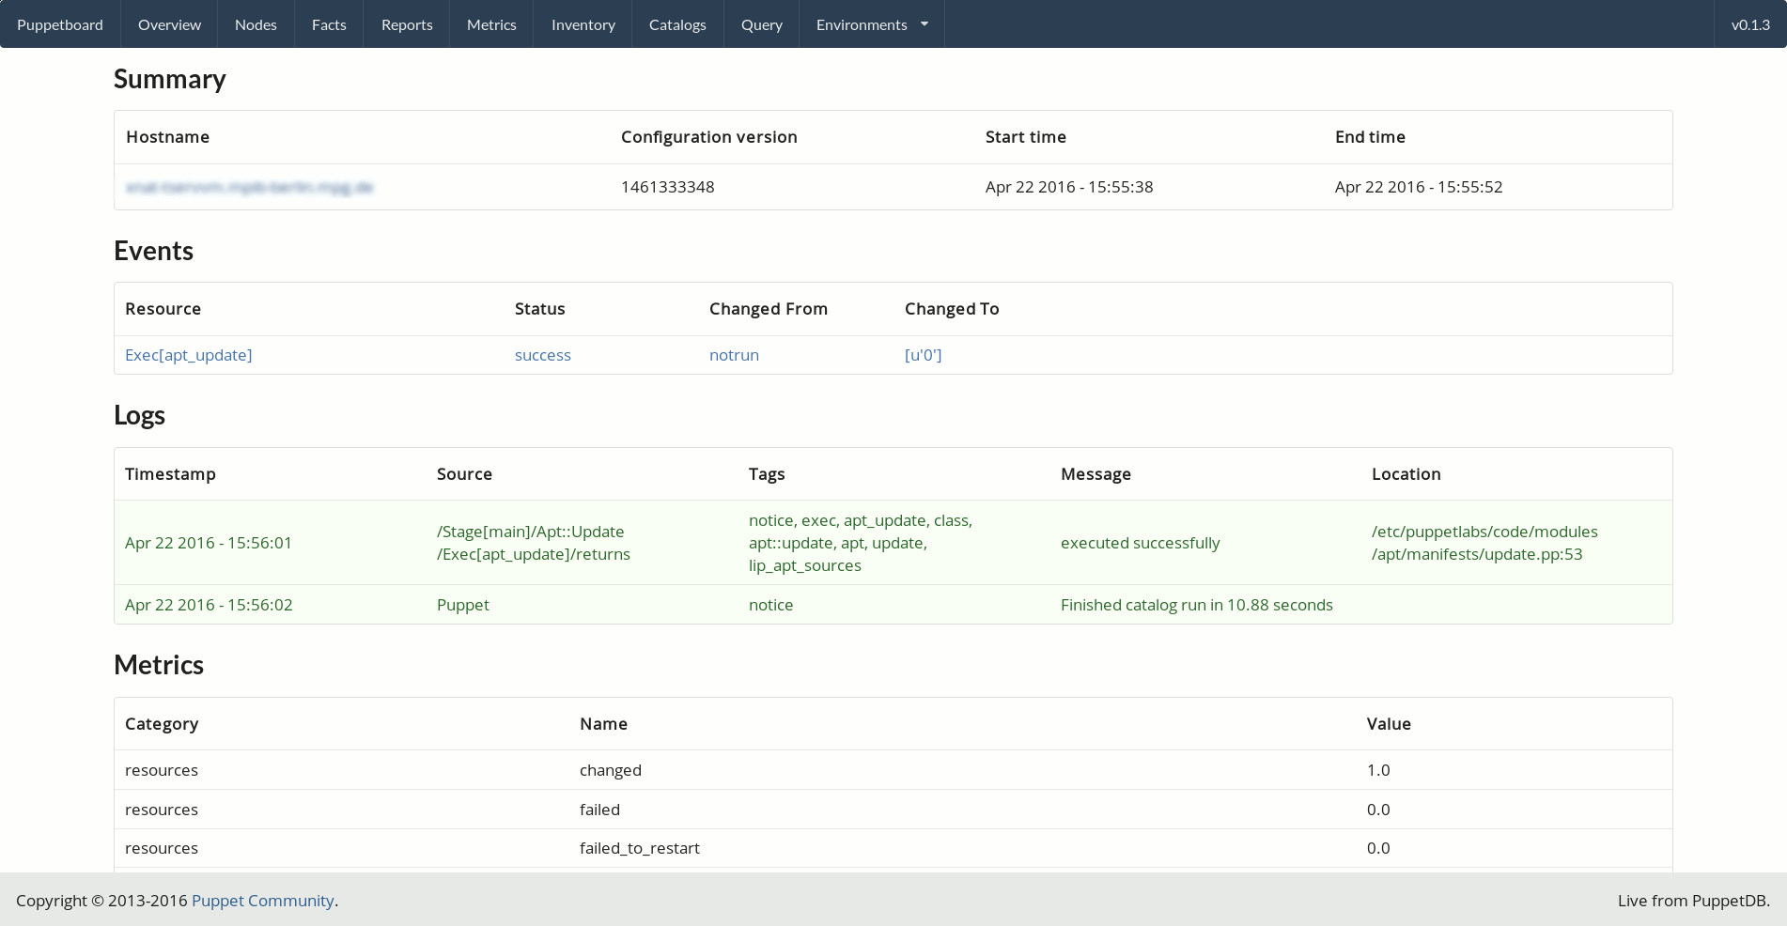Open the Puppet Community footer link
The image size is (1787, 926).
pos(262,901)
